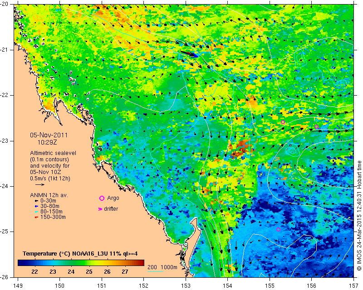Click the date label 05-Nov-2011
Viewport: 363px width, 290px height.
point(49,135)
